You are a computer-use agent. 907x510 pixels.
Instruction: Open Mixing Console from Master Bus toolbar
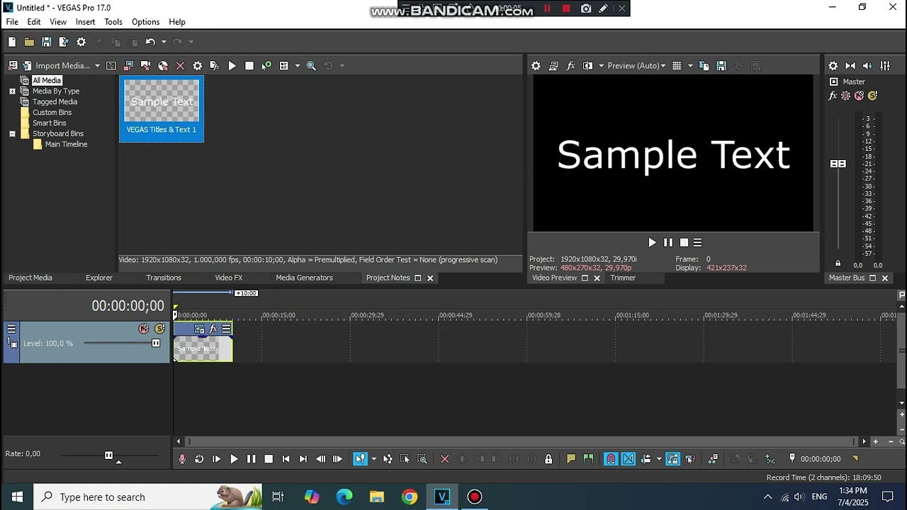885,66
